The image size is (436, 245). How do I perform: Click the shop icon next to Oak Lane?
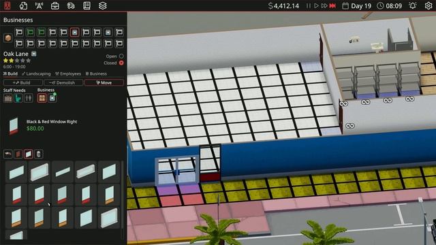click(33, 54)
